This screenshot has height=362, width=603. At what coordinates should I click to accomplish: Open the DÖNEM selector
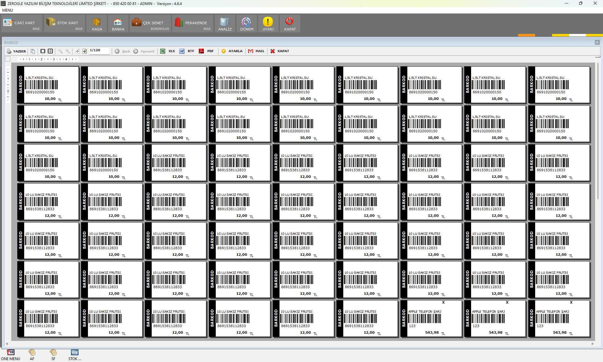coord(247,24)
